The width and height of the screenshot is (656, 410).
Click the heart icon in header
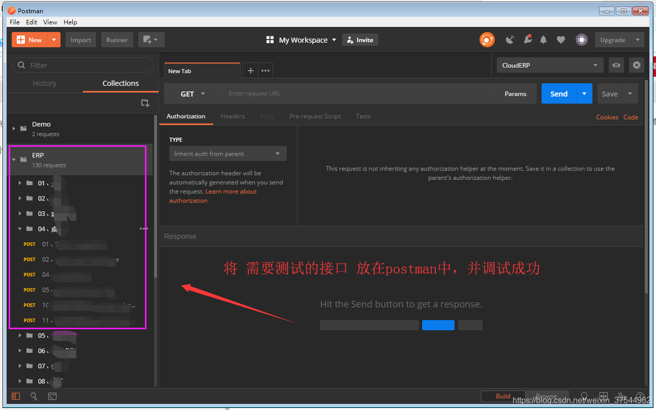(561, 40)
